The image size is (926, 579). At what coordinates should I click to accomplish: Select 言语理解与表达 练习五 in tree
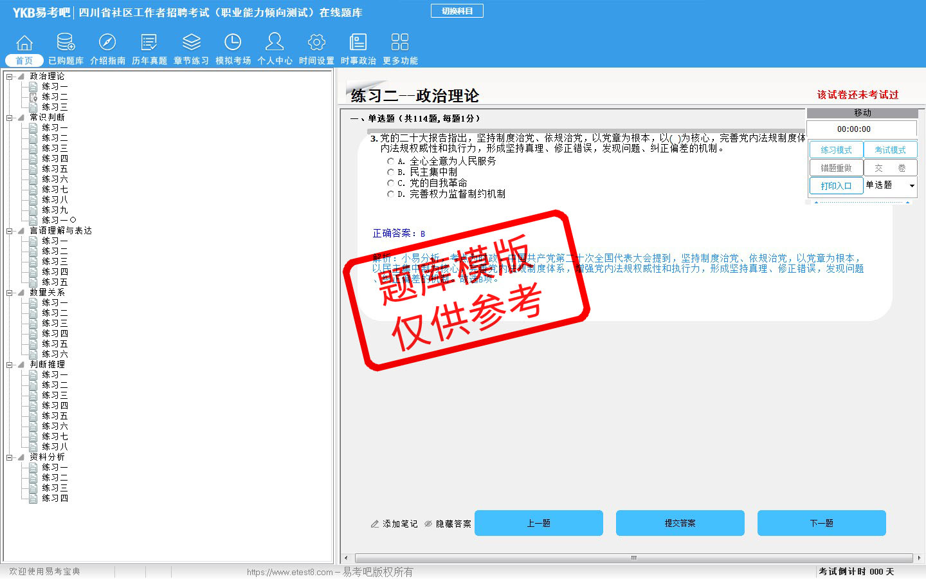click(x=55, y=282)
